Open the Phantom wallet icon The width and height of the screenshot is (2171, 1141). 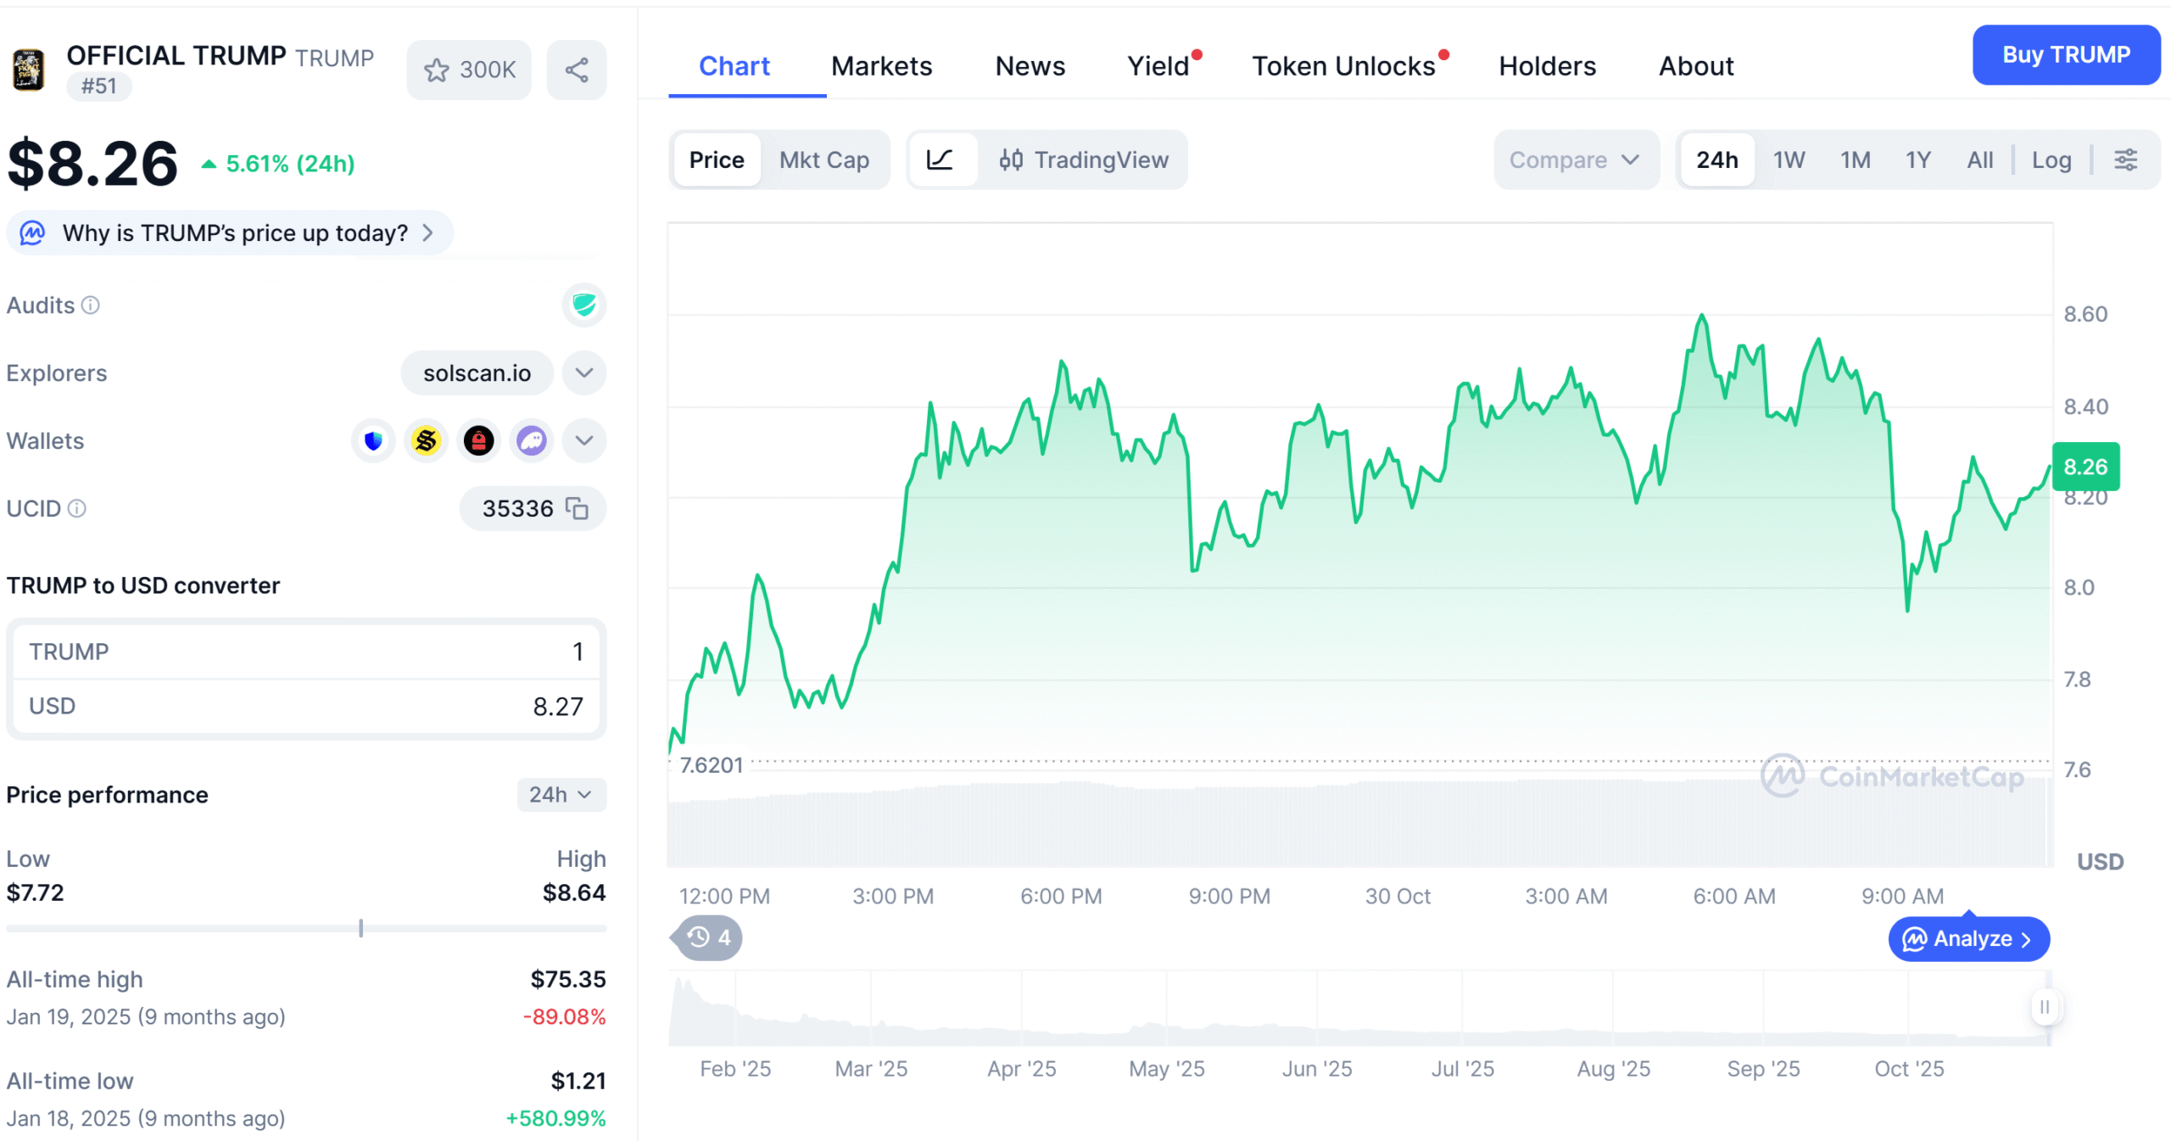coord(531,440)
